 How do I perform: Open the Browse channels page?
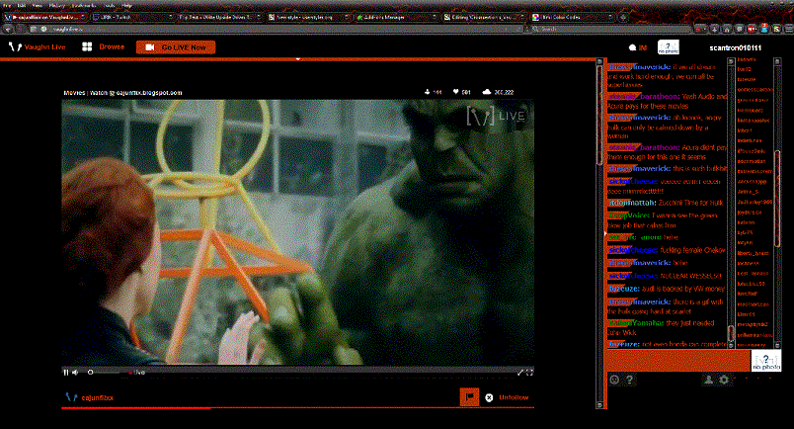pos(112,46)
